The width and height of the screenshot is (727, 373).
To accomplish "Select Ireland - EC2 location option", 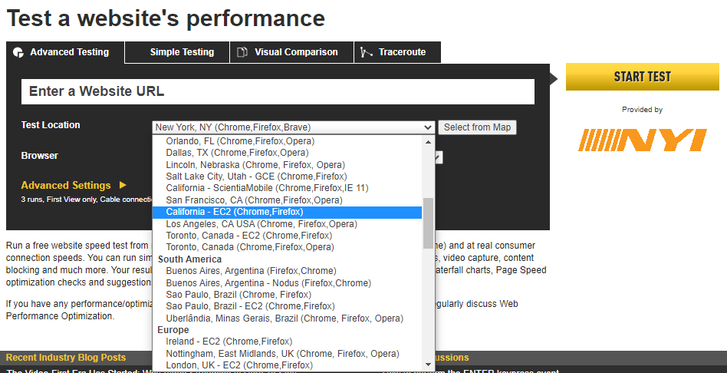I will coord(287,342).
